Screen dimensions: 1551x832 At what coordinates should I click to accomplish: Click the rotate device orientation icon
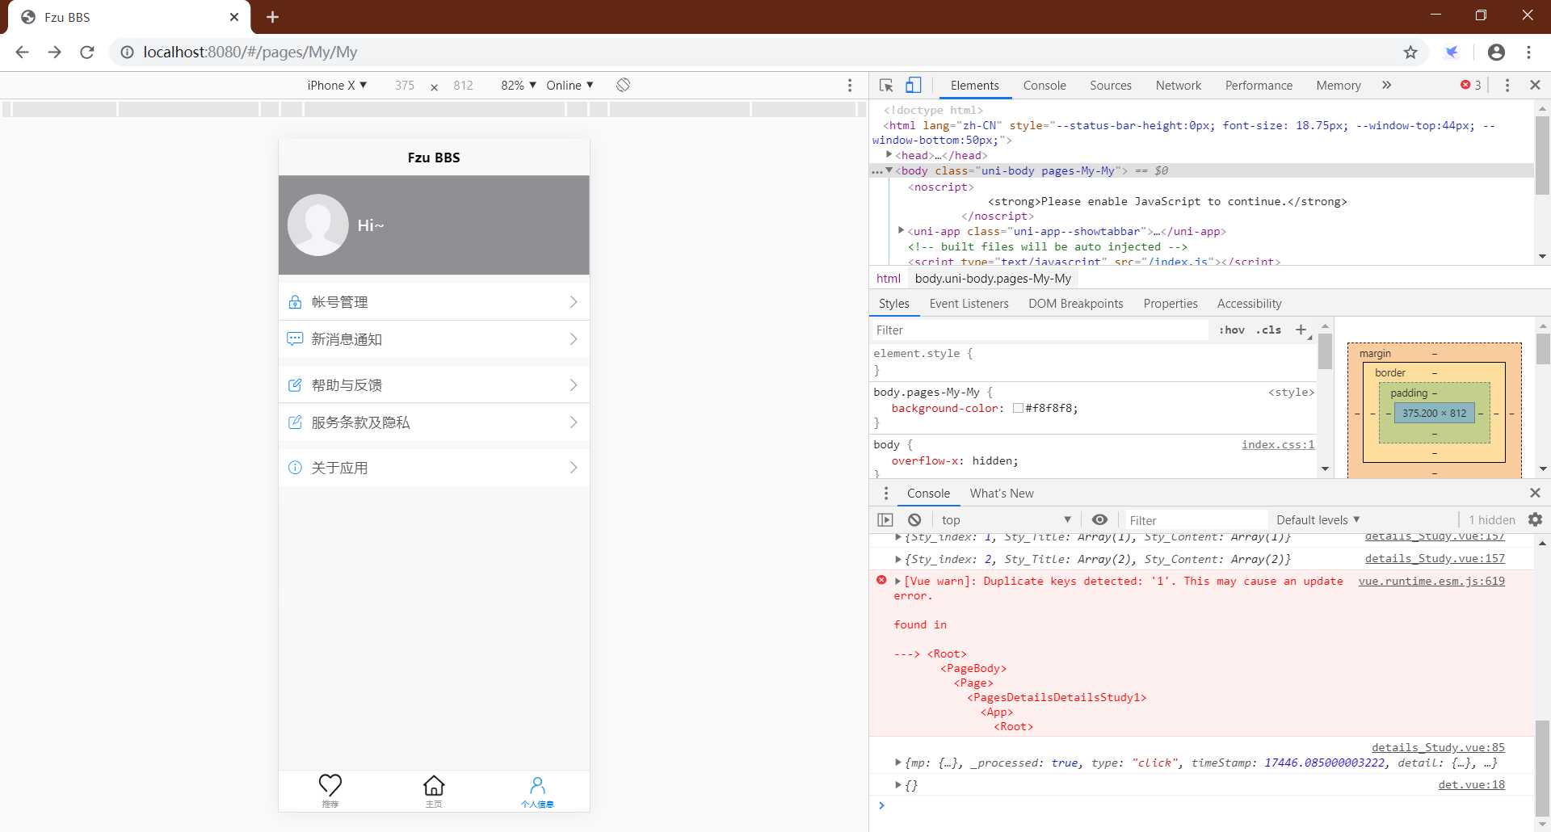tap(623, 85)
